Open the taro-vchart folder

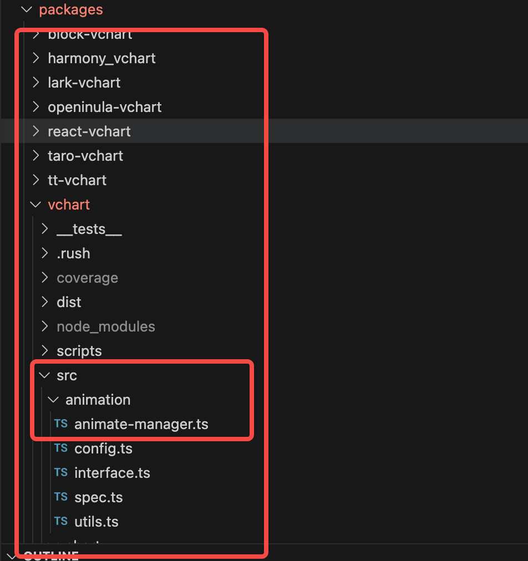pos(85,156)
